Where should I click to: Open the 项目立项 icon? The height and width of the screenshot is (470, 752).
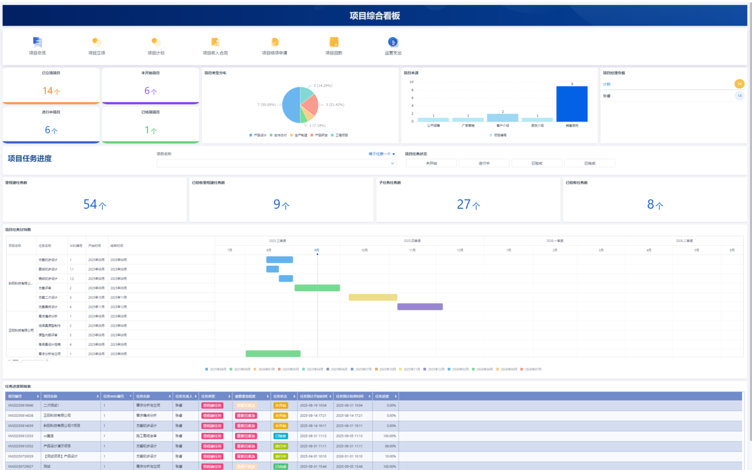tap(97, 42)
